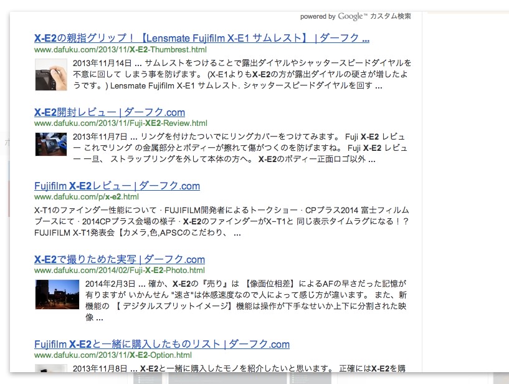Open X-E2で撮りためた実写 result title
The width and height of the screenshot is (509, 384).
click(x=120, y=259)
